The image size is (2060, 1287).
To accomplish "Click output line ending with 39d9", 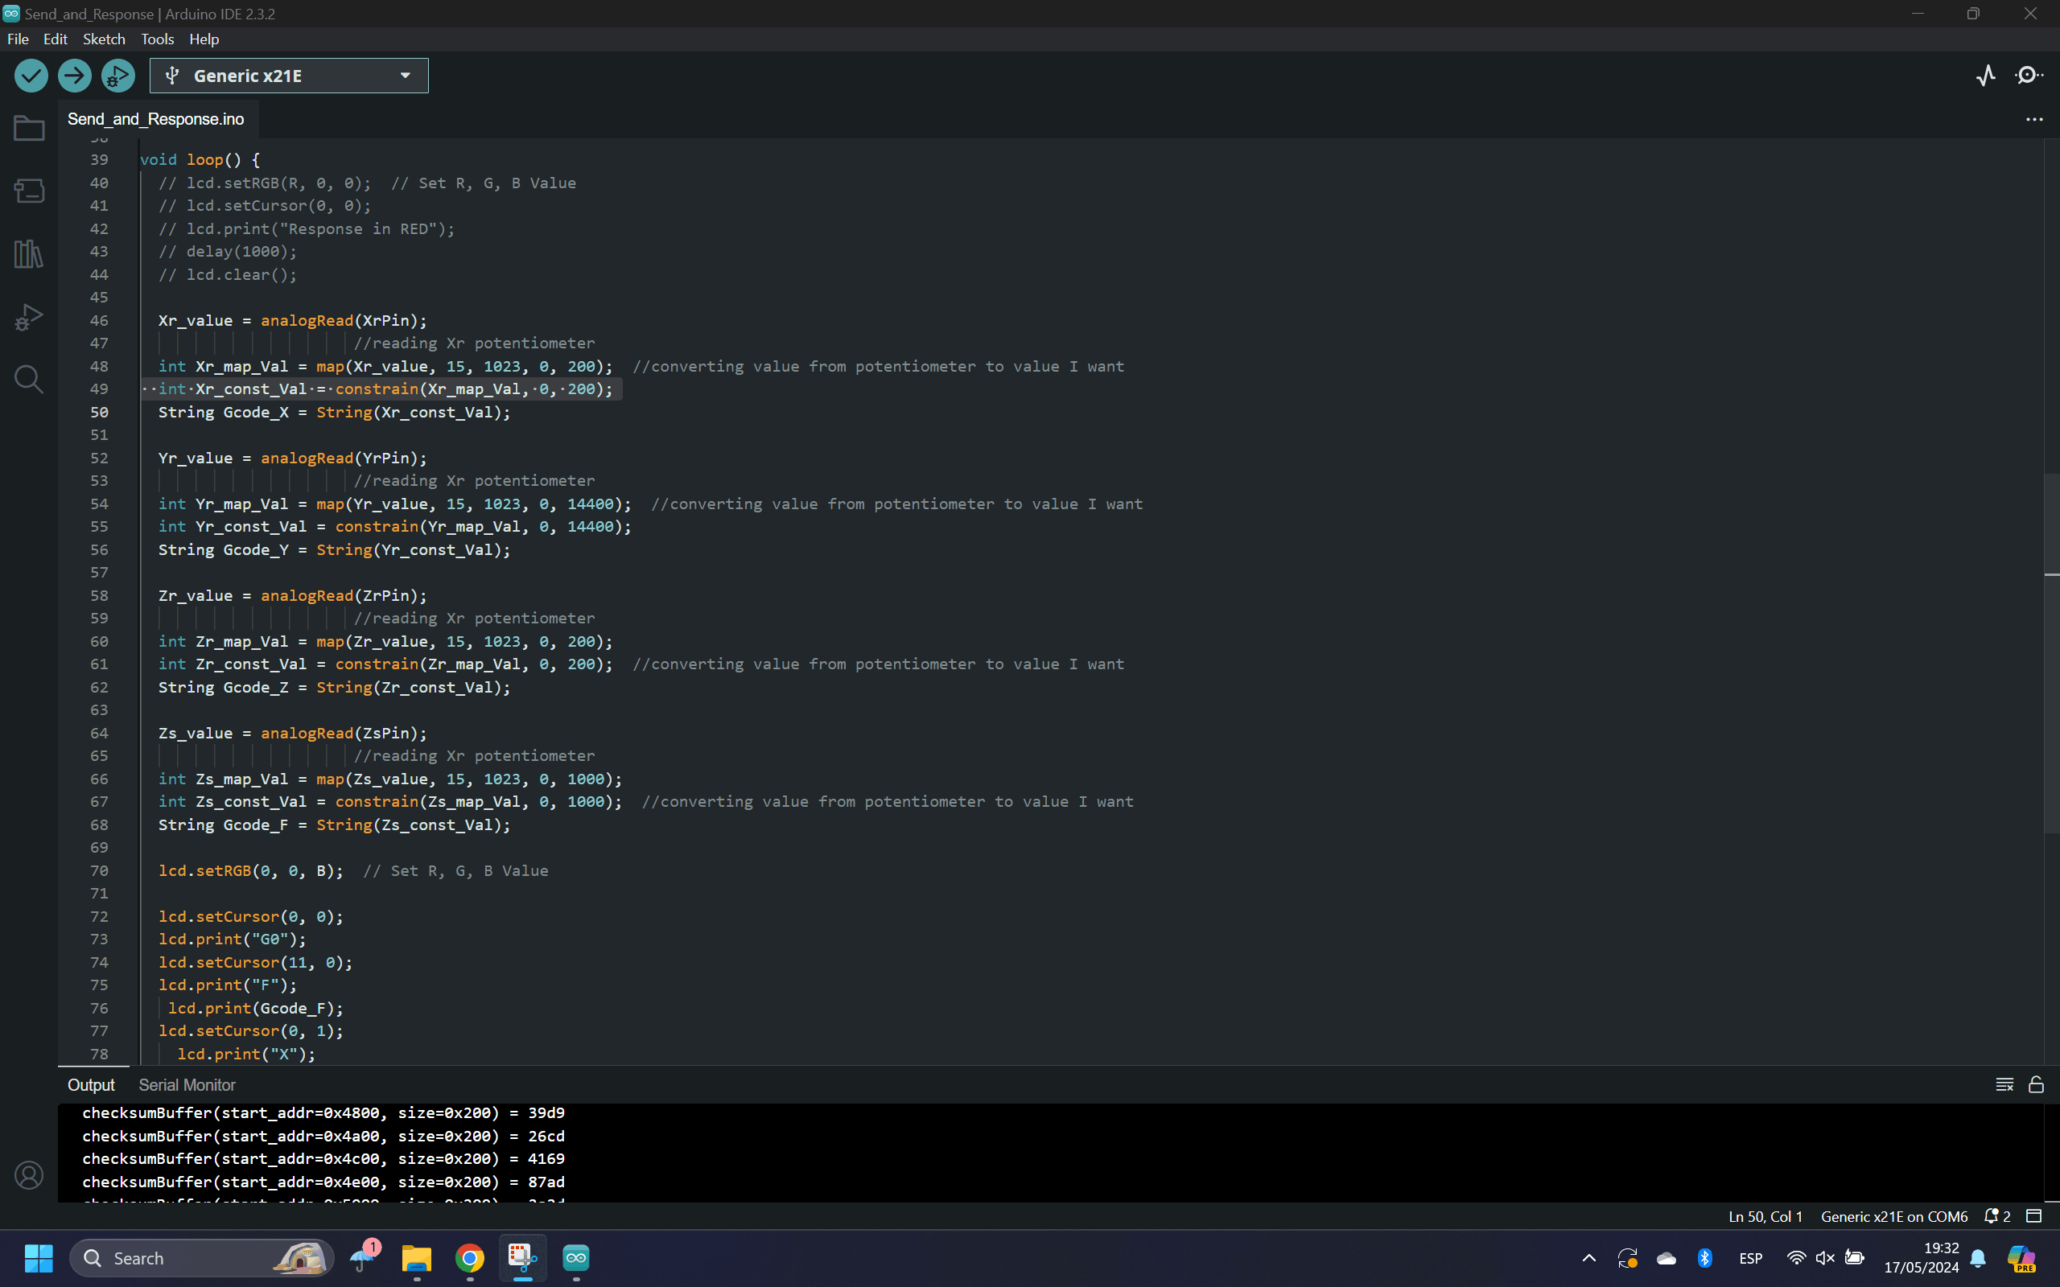I will pos(323,1112).
